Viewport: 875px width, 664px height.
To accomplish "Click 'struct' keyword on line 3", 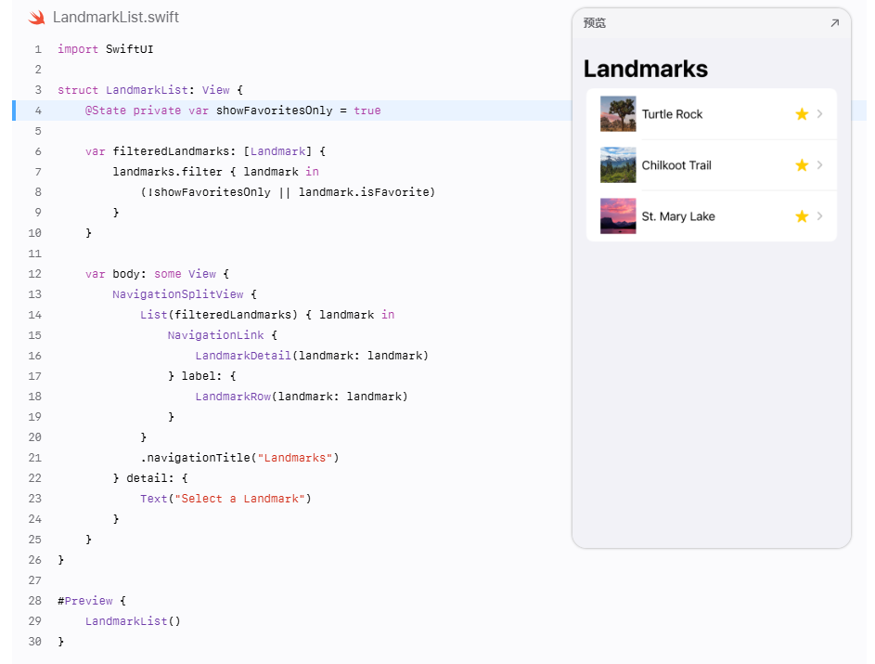I will click(78, 90).
